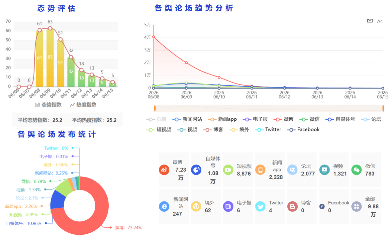Click the 自媒体号 blue icon tile

pyautogui.click(x=196, y=170)
